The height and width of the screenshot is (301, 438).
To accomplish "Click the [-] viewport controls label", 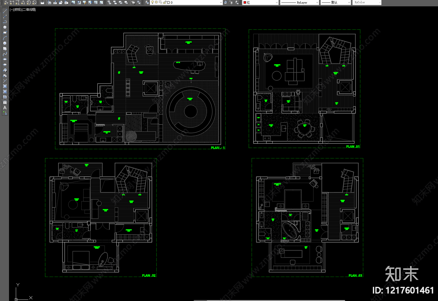I will [x=12, y=10].
